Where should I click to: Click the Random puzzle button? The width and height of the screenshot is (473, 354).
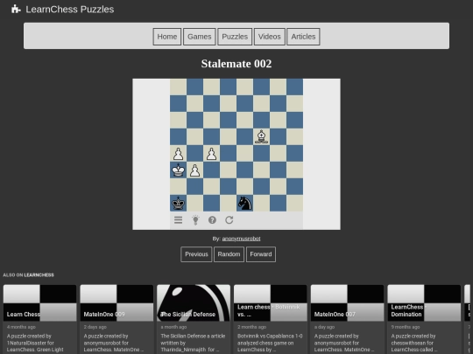[229, 254]
